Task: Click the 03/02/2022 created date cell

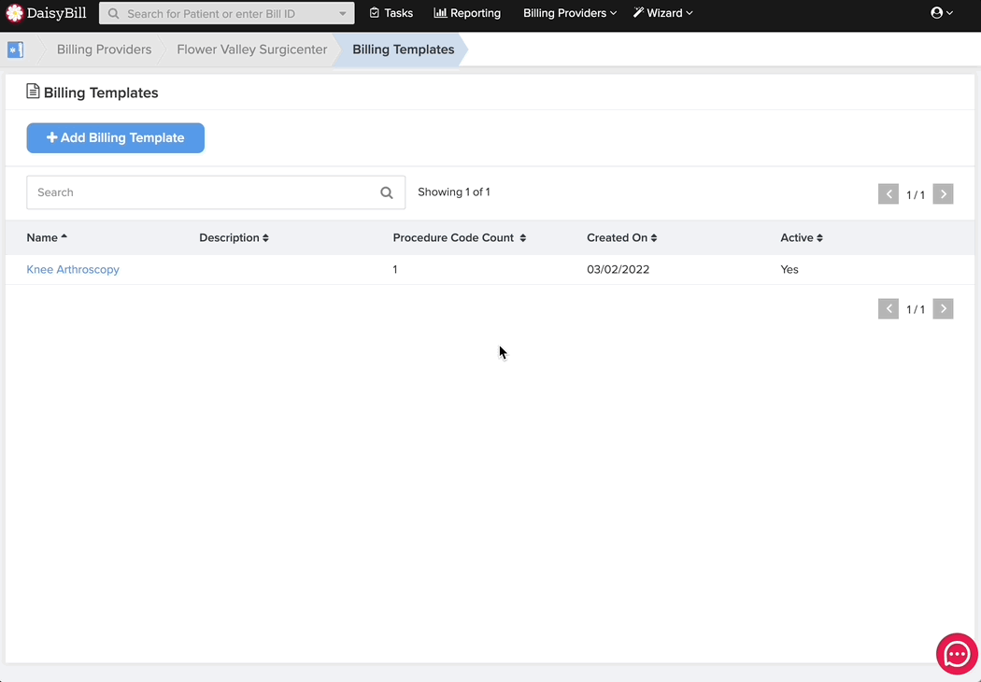Action: tap(618, 270)
